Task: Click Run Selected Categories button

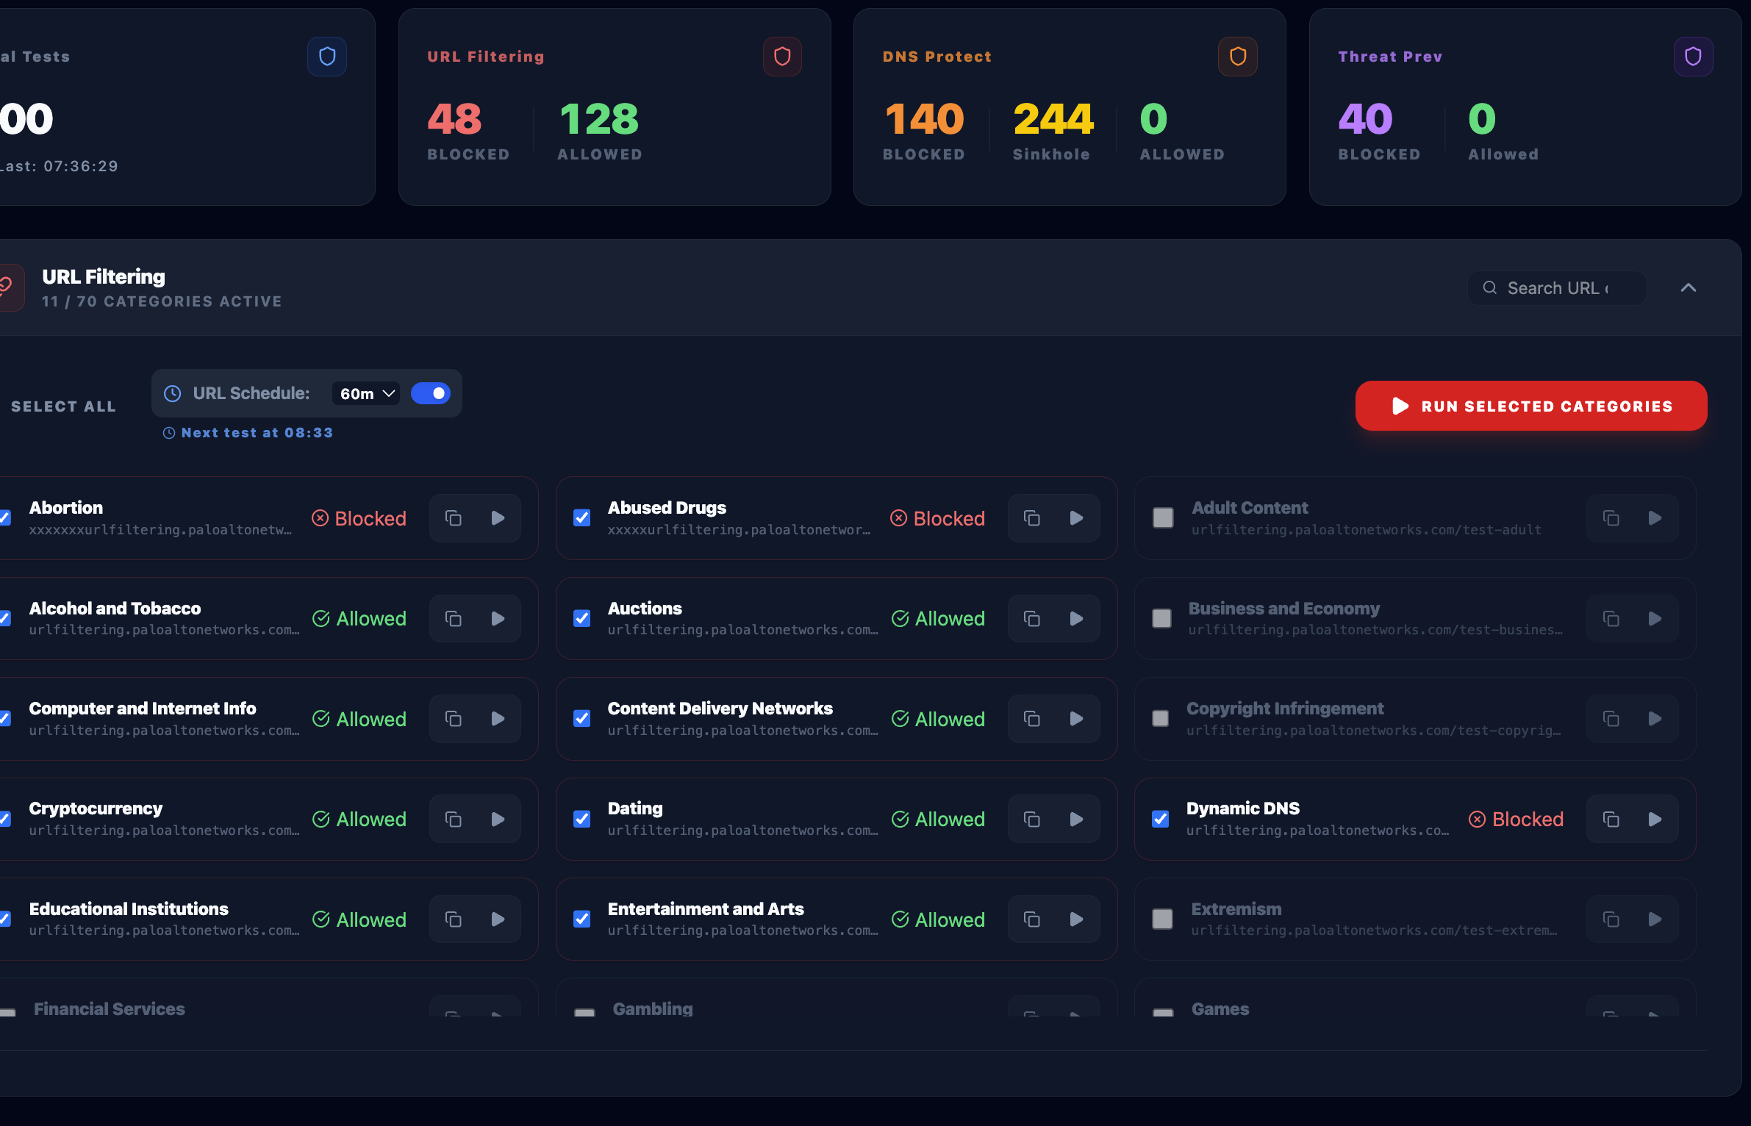Action: 1531,406
